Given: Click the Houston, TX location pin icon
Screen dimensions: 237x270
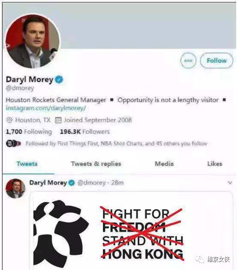Looking at the screenshot, I should [9, 120].
